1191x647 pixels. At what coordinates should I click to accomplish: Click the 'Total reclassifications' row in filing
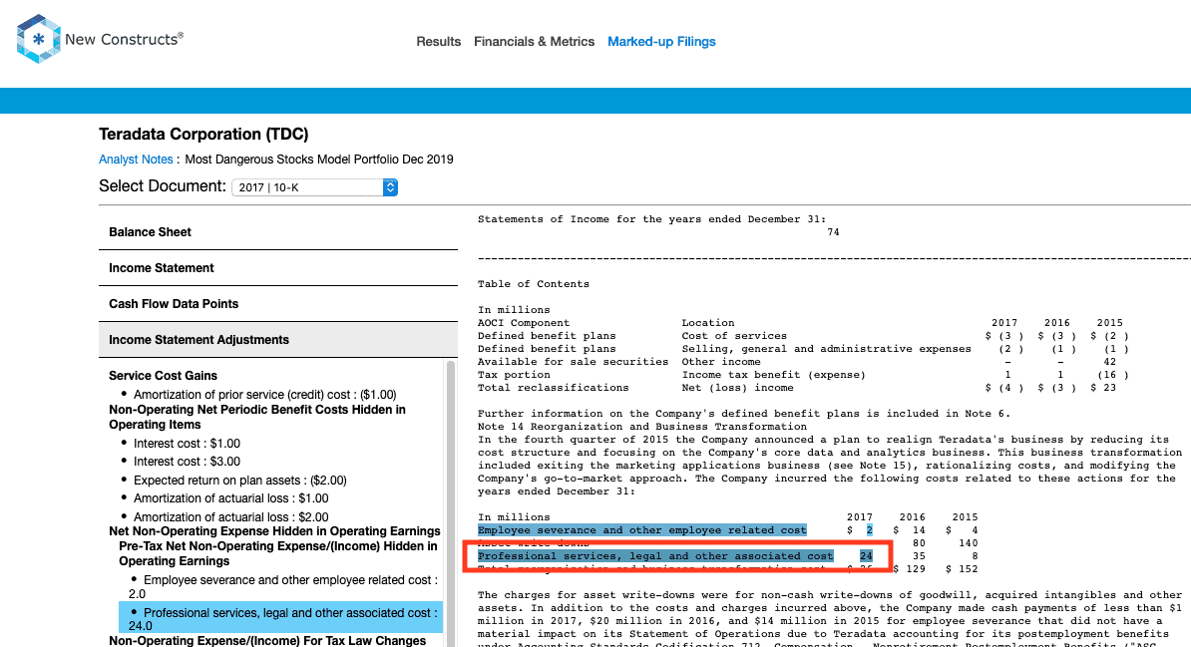[803, 388]
